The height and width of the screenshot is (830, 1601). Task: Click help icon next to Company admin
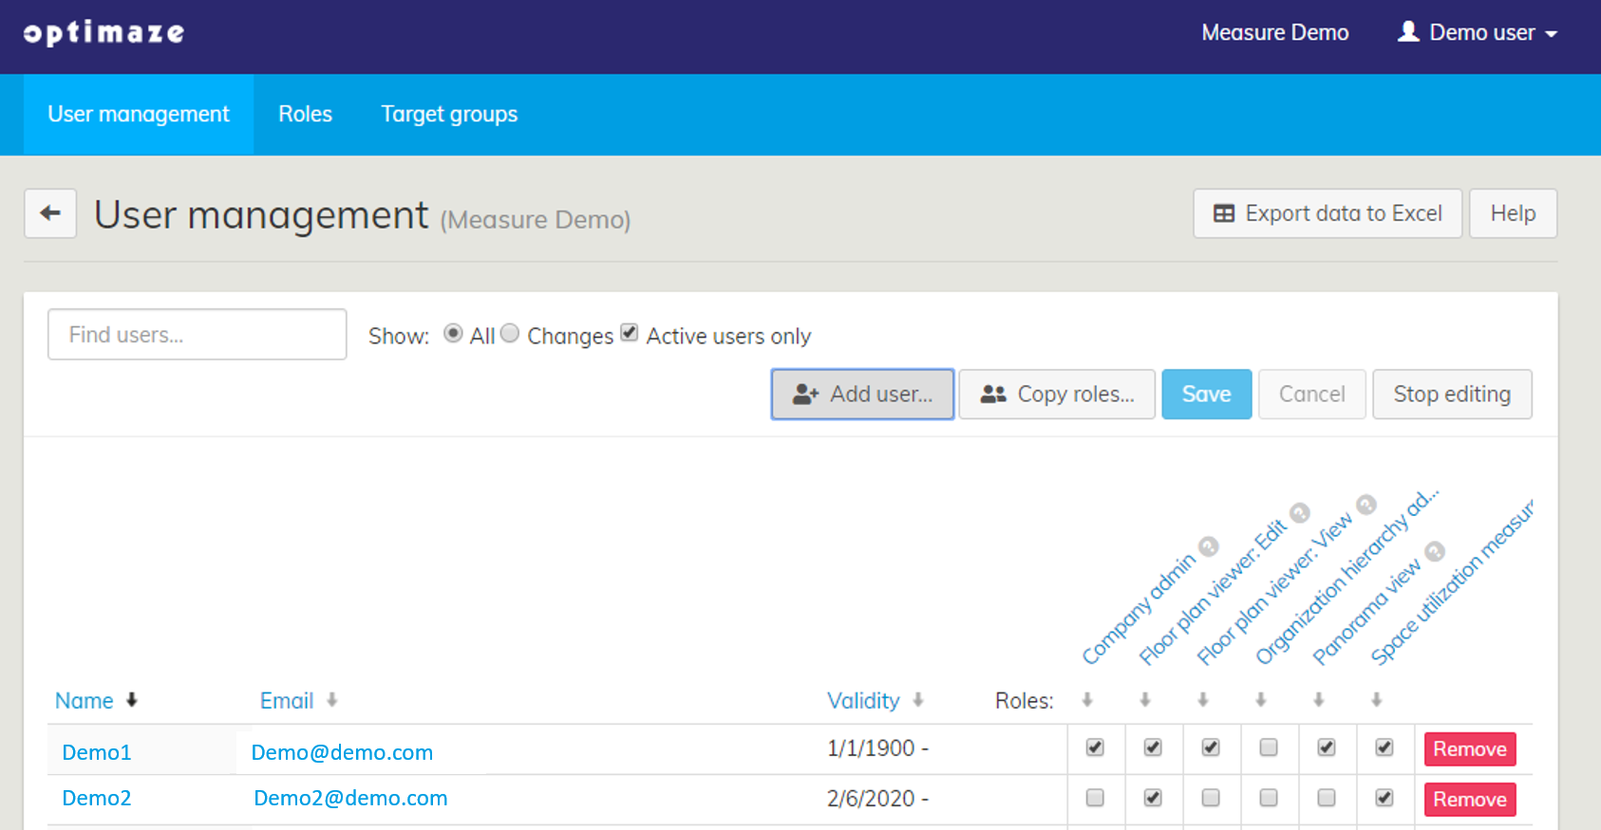coord(1208,546)
